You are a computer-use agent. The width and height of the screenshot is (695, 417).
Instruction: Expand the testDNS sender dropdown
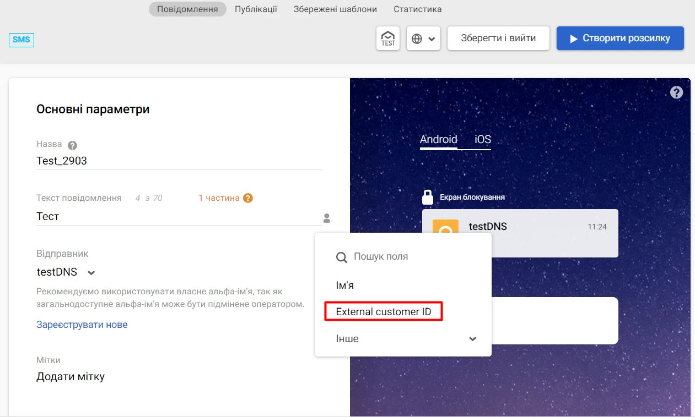(x=91, y=272)
